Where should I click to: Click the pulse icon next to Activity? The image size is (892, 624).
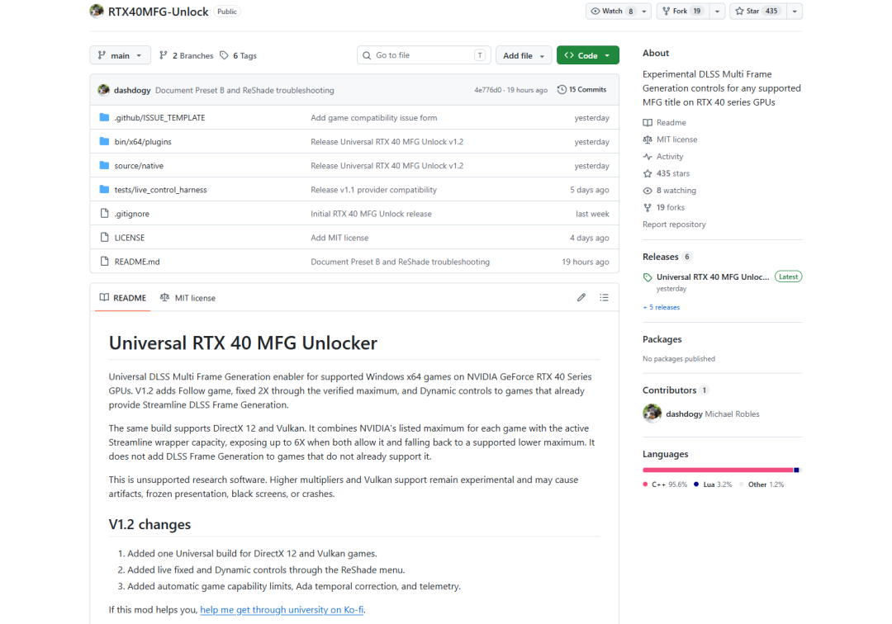(648, 156)
